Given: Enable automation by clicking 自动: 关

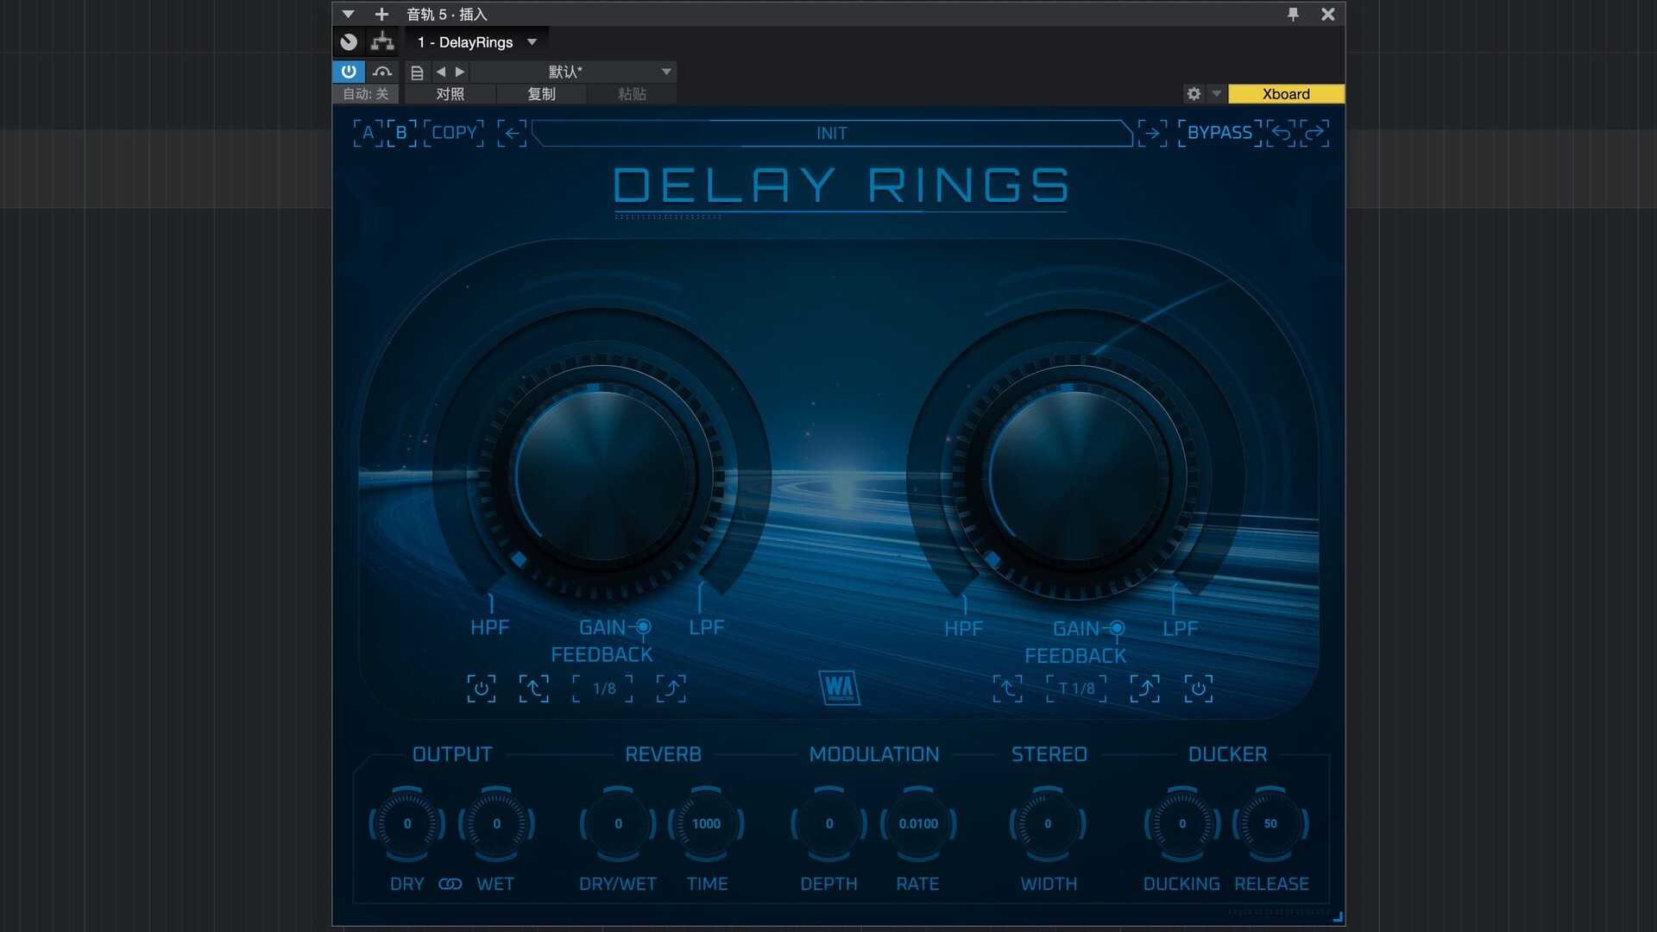Looking at the screenshot, I should (364, 94).
